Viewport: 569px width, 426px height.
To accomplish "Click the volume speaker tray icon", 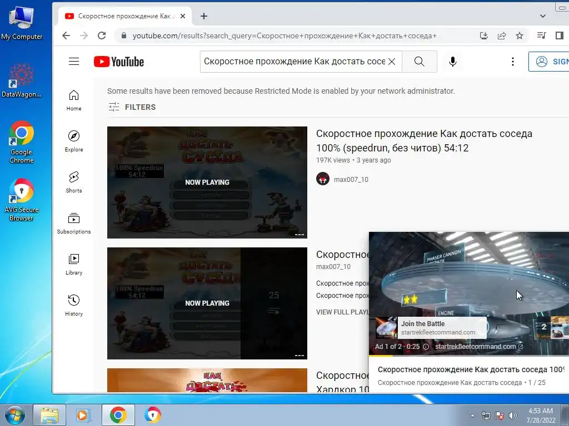I will [x=512, y=415].
